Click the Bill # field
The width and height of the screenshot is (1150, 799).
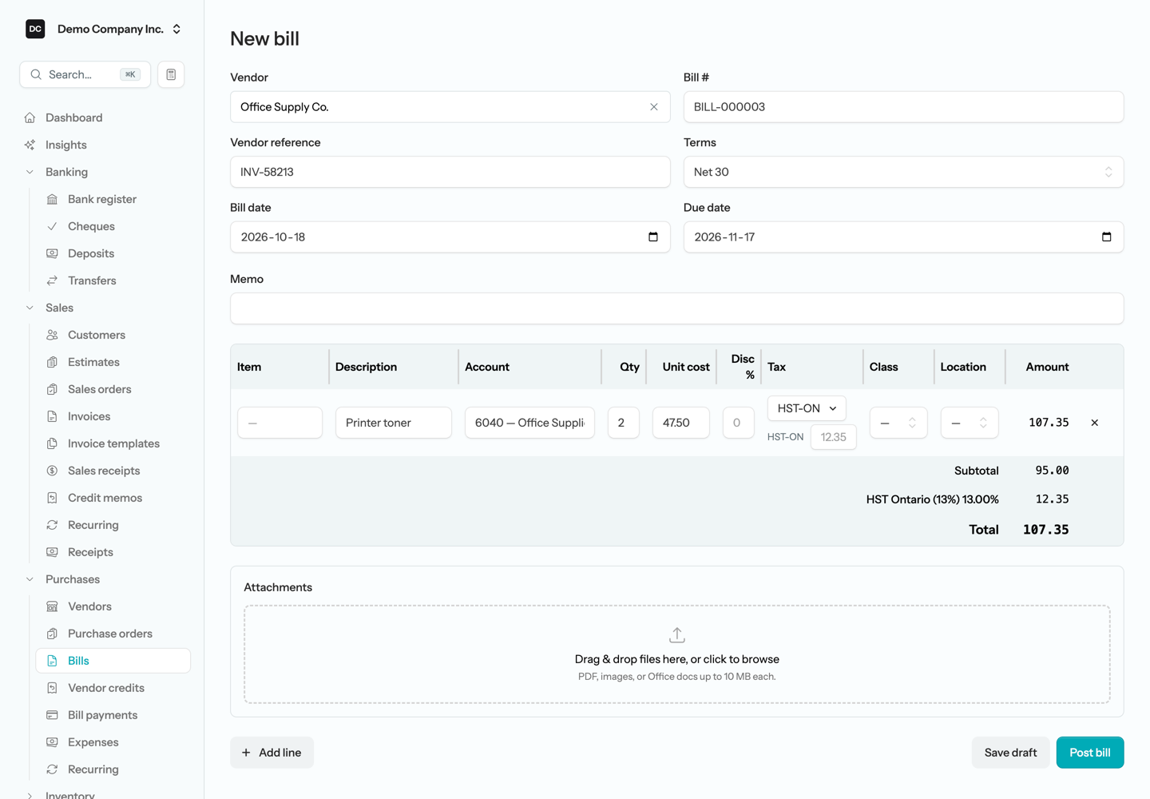[903, 107]
